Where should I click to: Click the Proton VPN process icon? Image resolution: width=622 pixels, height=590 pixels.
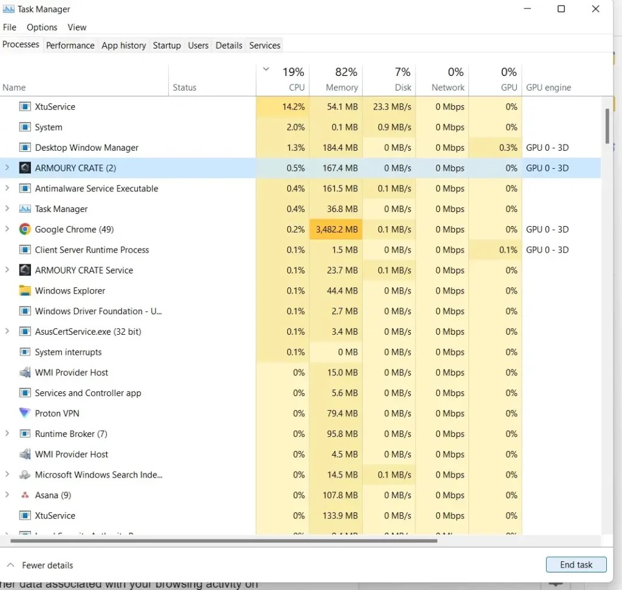tap(24, 413)
